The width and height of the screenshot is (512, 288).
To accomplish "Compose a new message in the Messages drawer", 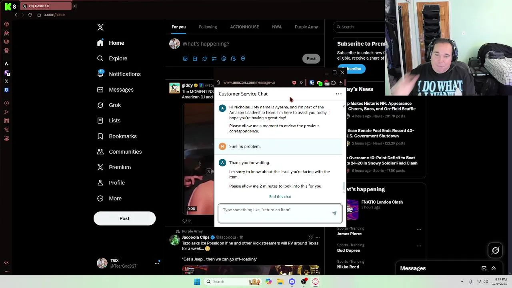I will [484, 268].
